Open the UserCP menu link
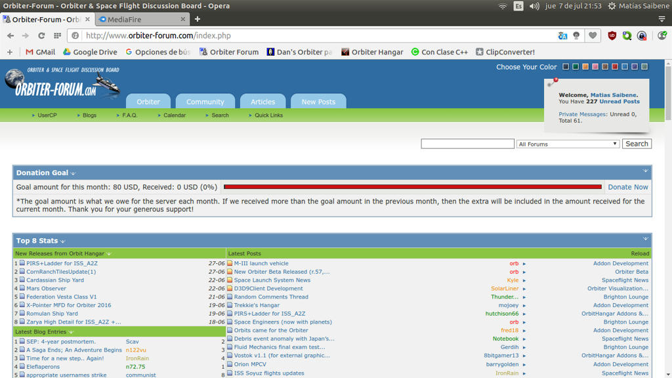 pos(47,115)
